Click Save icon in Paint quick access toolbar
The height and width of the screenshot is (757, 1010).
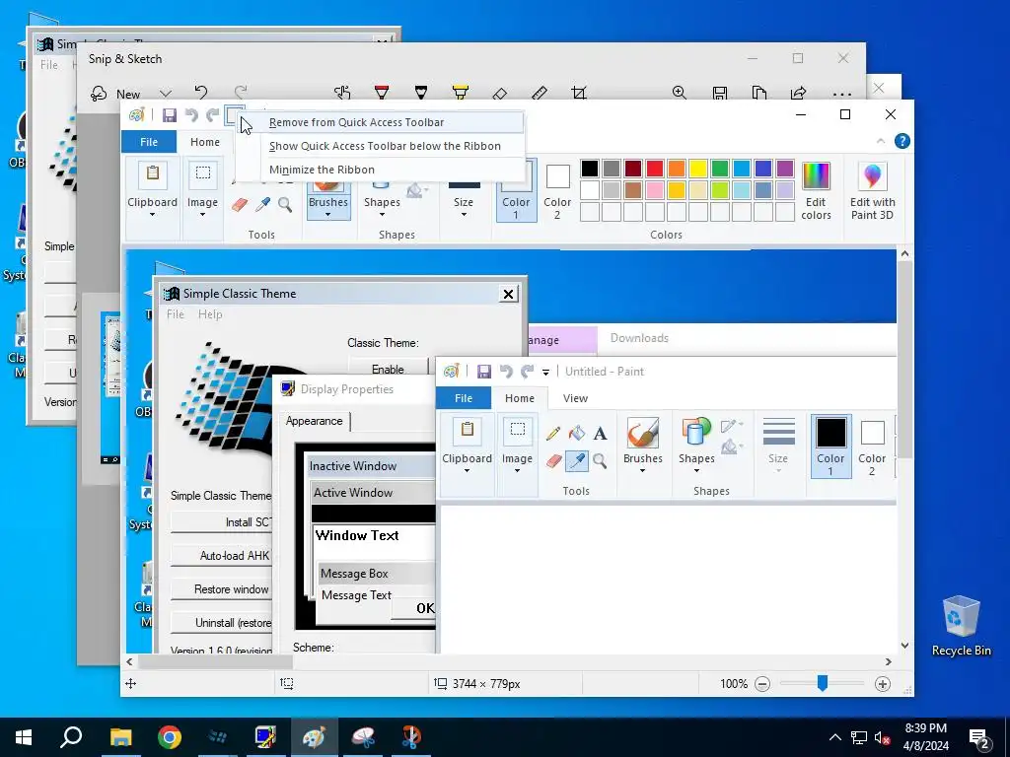coord(170,115)
